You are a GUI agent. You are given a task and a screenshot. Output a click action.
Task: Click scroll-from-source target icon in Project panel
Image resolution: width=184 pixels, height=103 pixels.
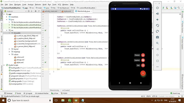click(x=29, y=11)
